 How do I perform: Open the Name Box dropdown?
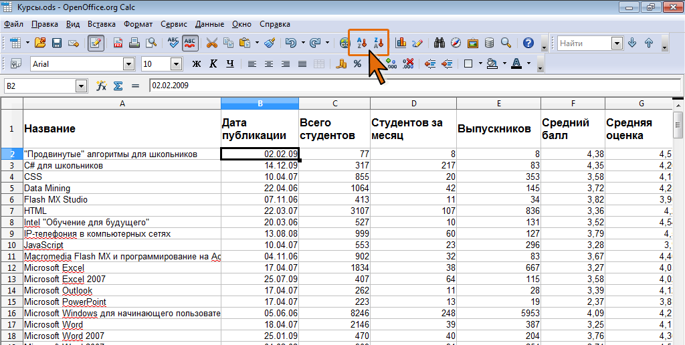click(81, 86)
